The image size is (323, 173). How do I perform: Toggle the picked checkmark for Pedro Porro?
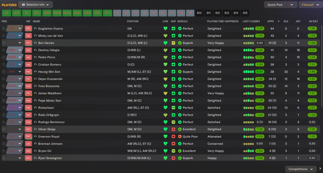[x=4, y=57]
